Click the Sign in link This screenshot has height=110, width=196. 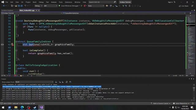170,2
